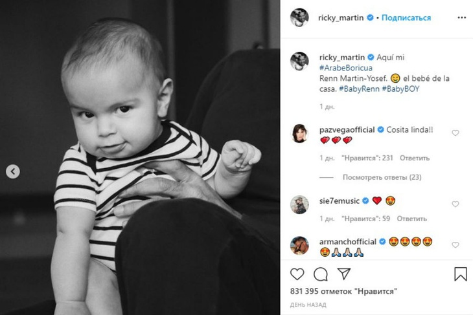The height and width of the screenshot is (315, 473).
Task: Open armanchofficial's profile name
Action: pos(347,241)
